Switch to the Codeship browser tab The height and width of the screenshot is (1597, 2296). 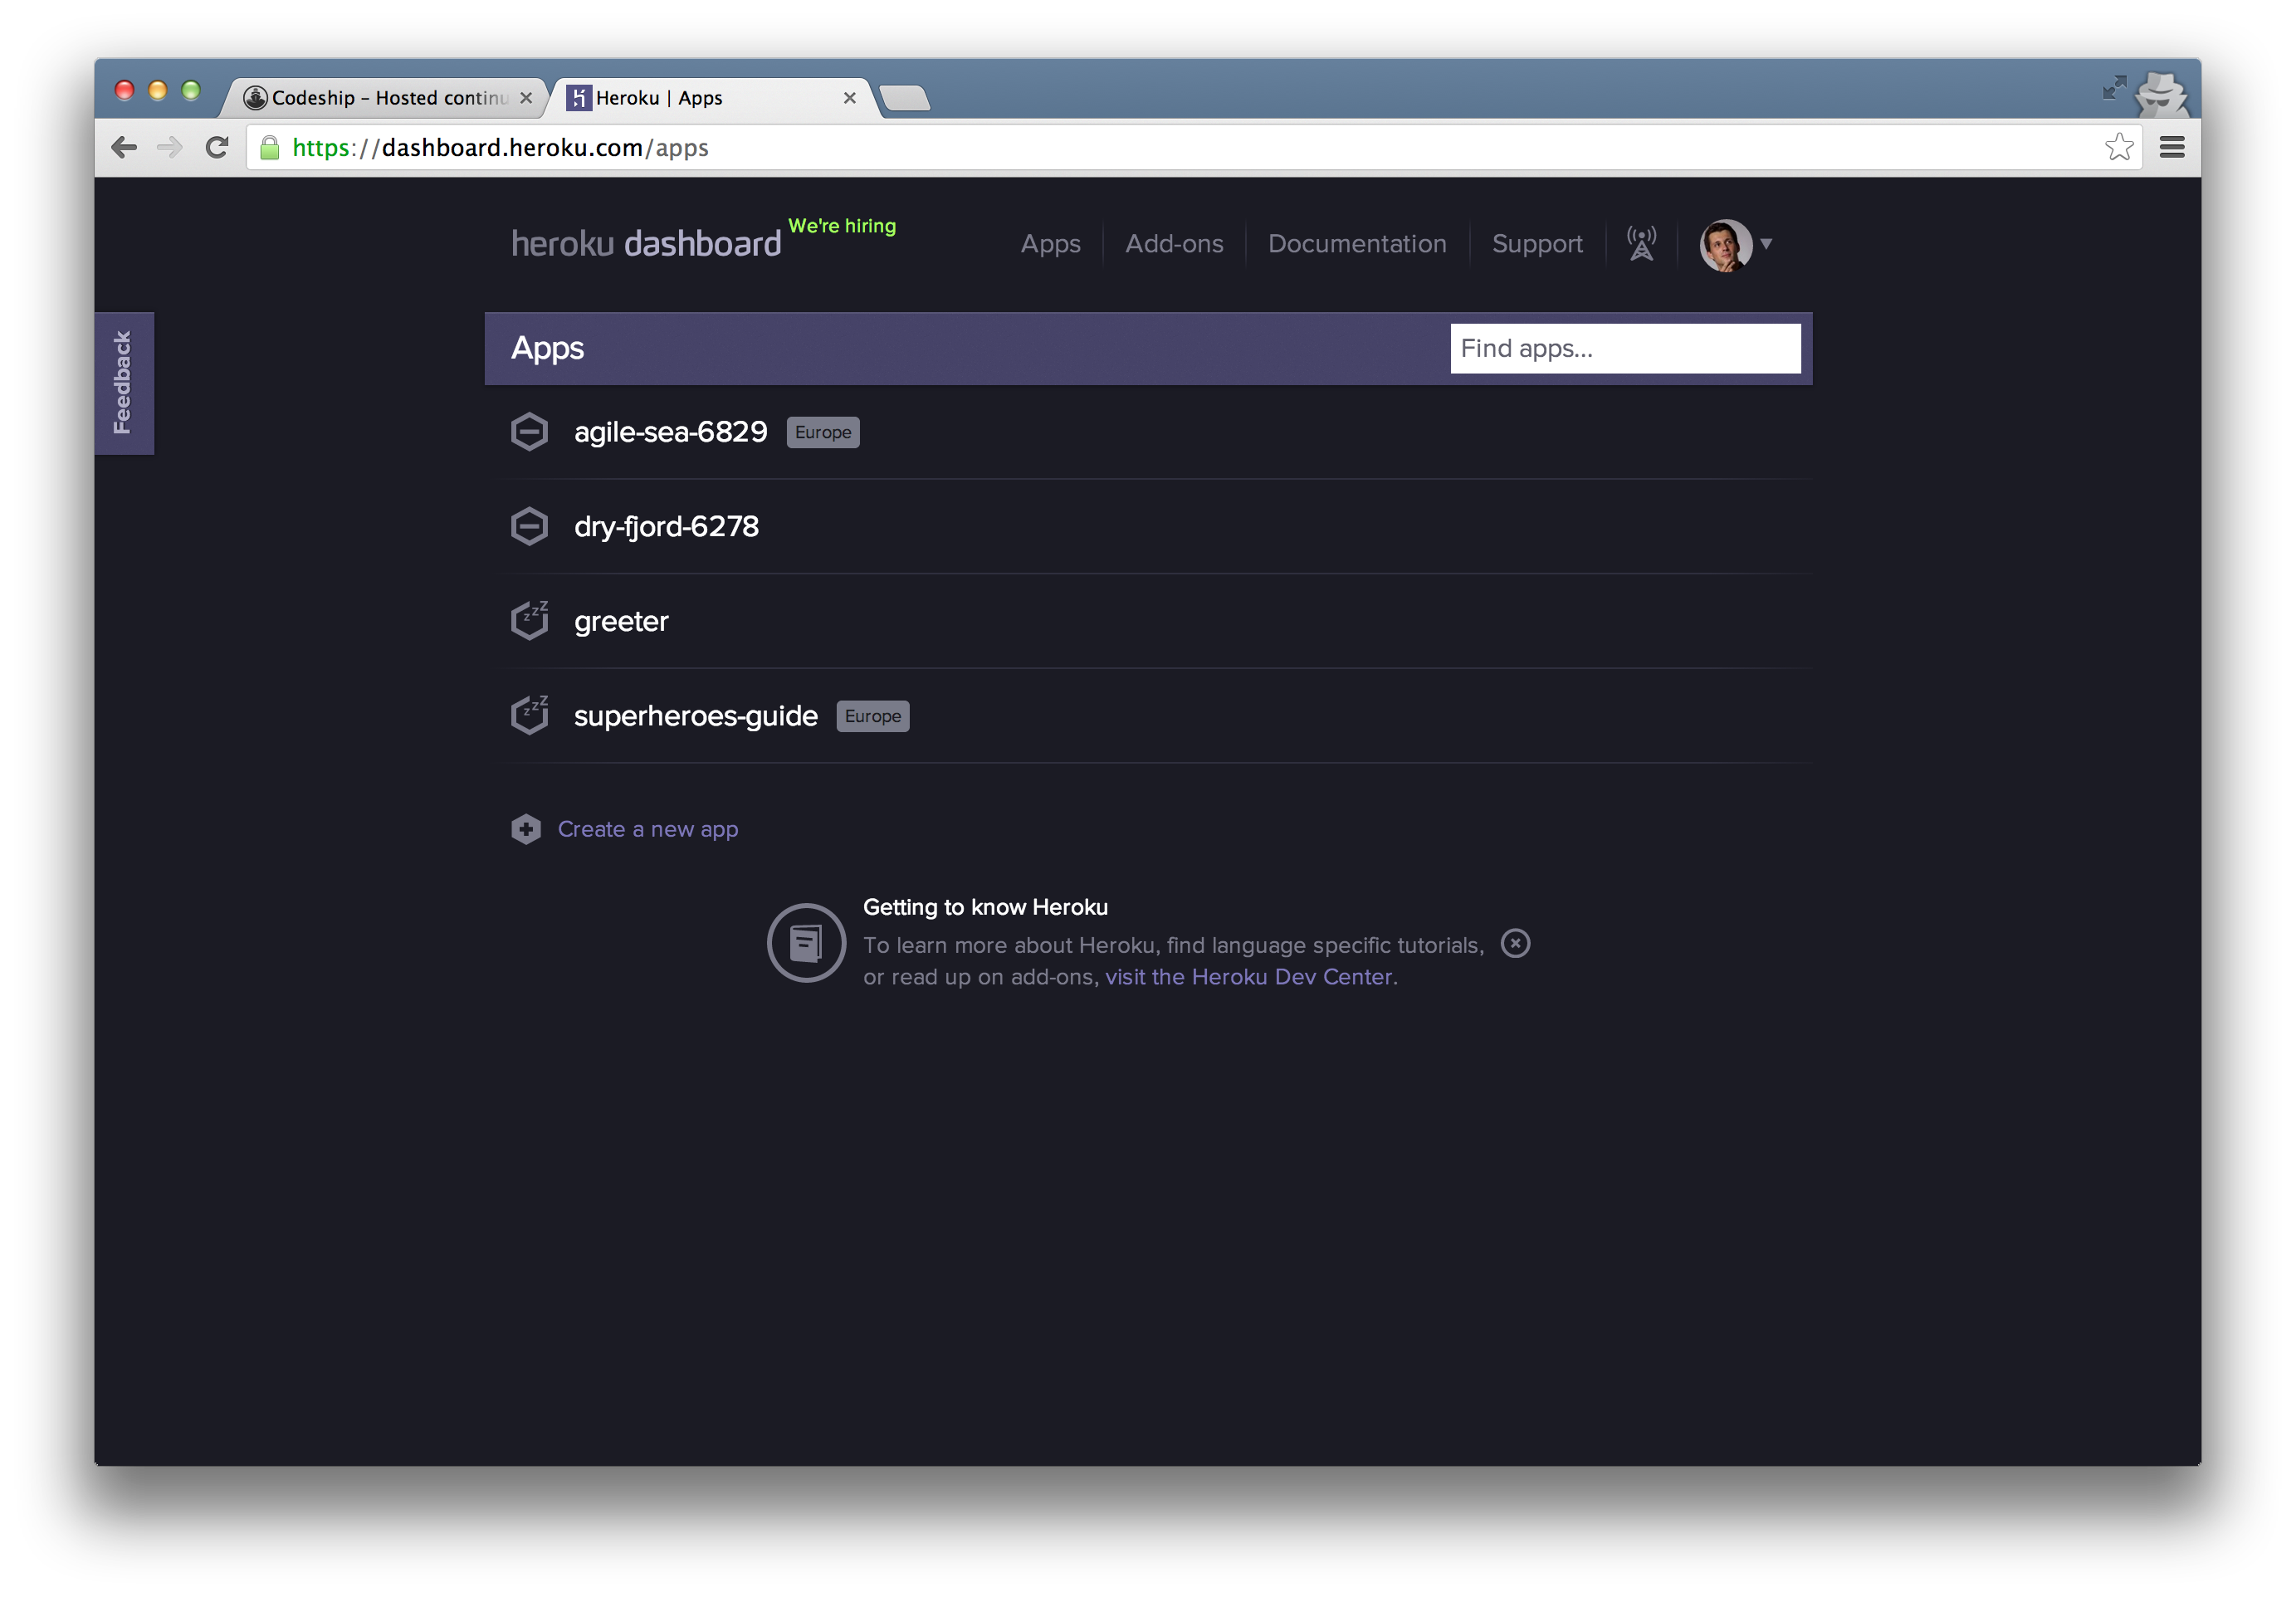pos(388,98)
